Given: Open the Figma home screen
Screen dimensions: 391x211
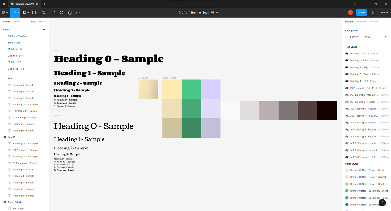Looking at the screenshot, I should click(x=4, y=4).
